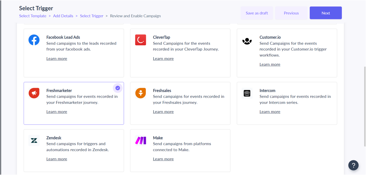366x175 pixels.
Task: Select the Intercom card title
Action: [x=267, y=91]
